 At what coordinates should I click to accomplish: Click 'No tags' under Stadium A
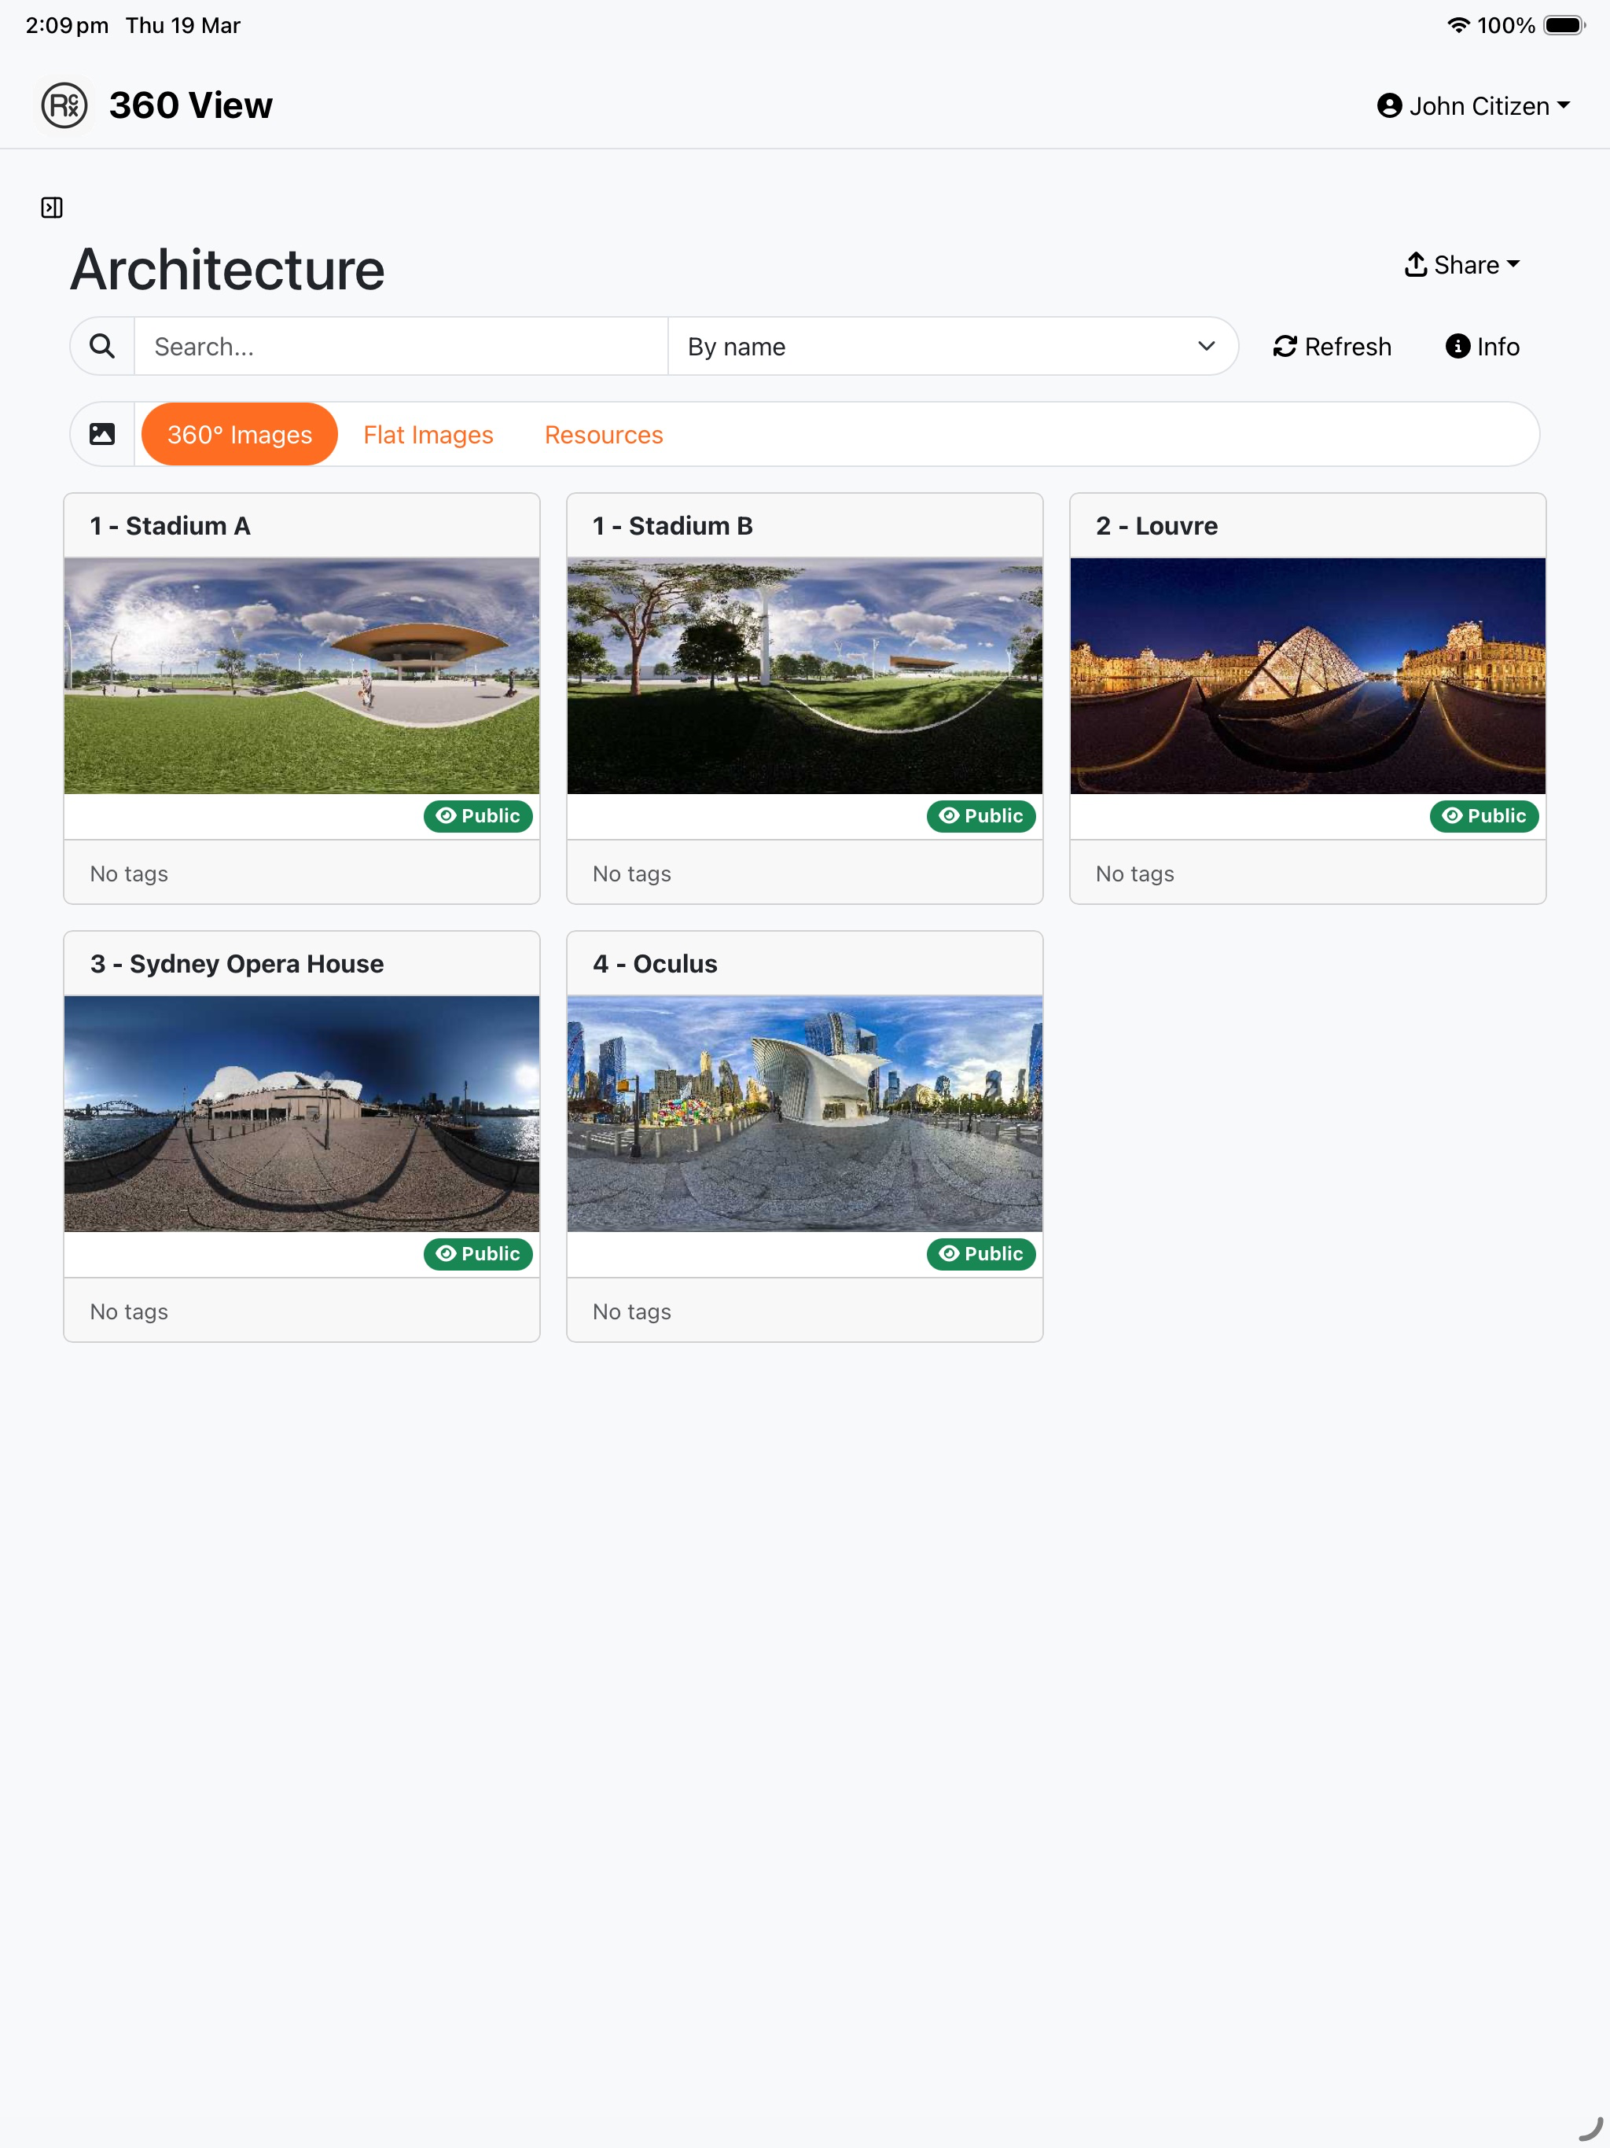[x=129, y=873]
